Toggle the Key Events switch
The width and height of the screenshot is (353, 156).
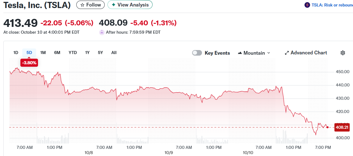pos(197,53)
